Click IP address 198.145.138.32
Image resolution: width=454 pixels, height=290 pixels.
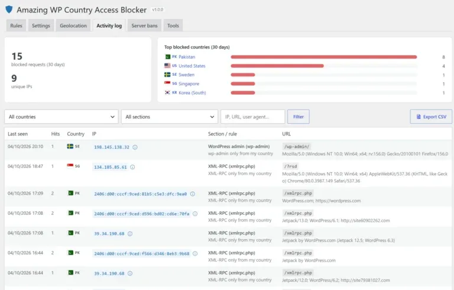pyautogui.click(x=112, y=147)
